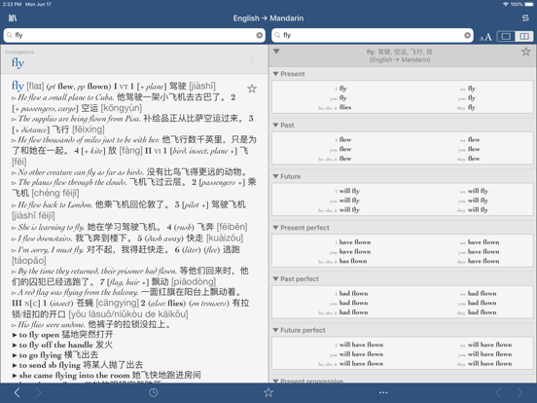Tap example 'He flew back to London'
Image resolution: width=537 pixels, height=403 pixels.
(55, 205)
